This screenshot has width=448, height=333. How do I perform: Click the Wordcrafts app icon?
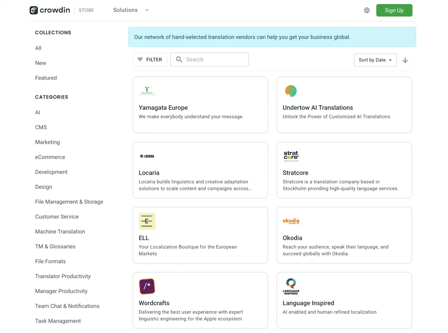click(x=147, y=286)
